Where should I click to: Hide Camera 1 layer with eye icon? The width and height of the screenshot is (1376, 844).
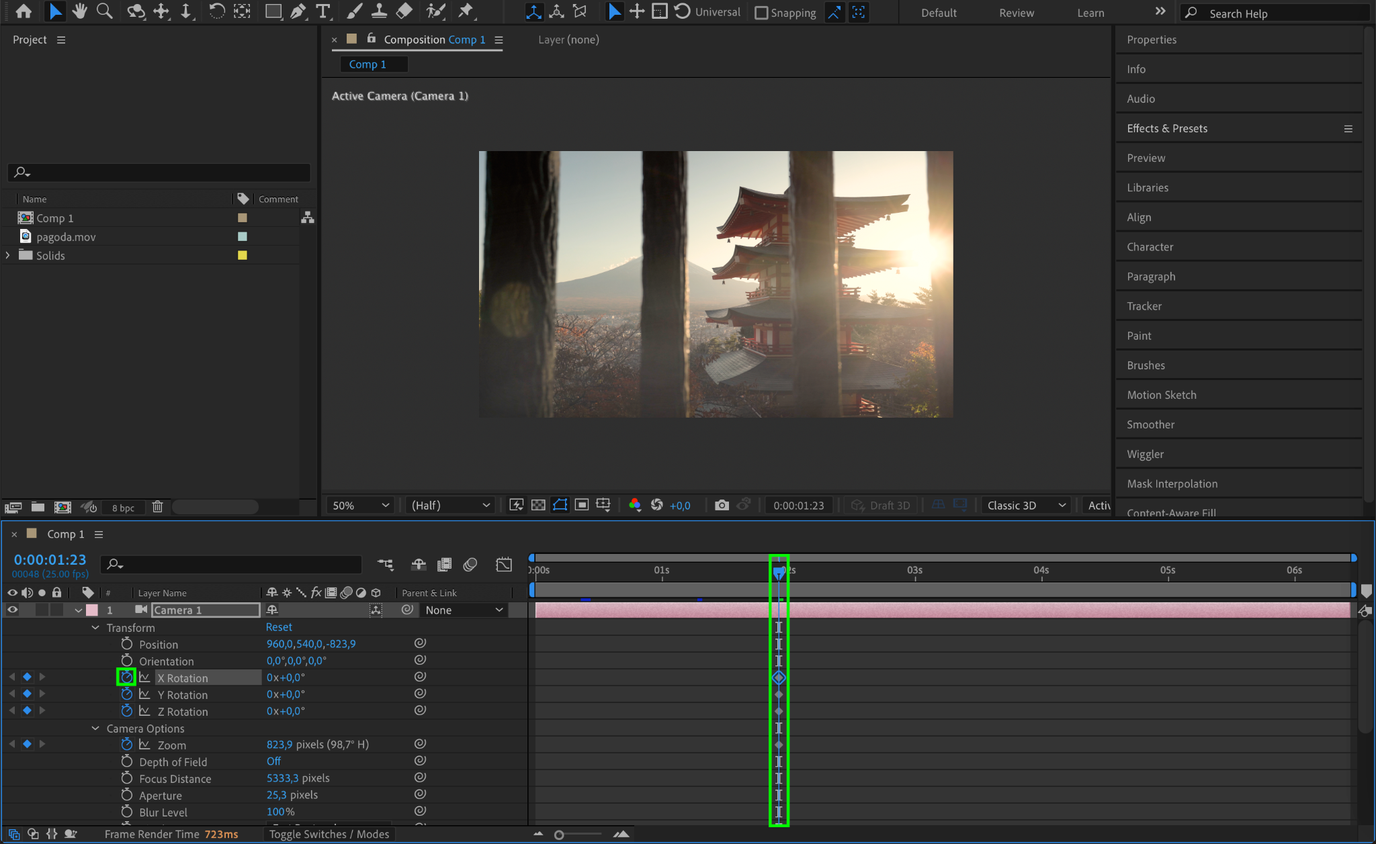click(12, 610)
